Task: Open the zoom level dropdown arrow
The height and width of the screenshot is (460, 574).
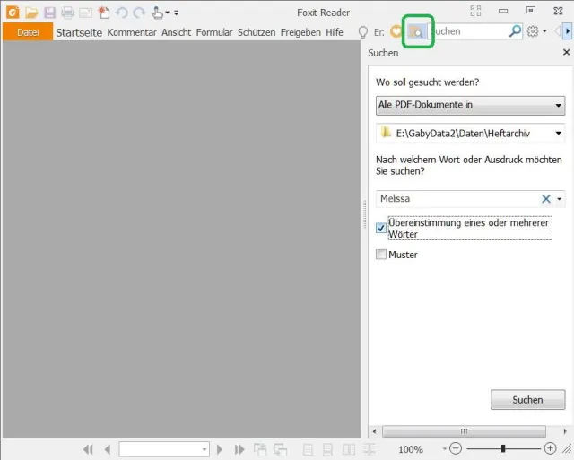Action: [445, 448]
